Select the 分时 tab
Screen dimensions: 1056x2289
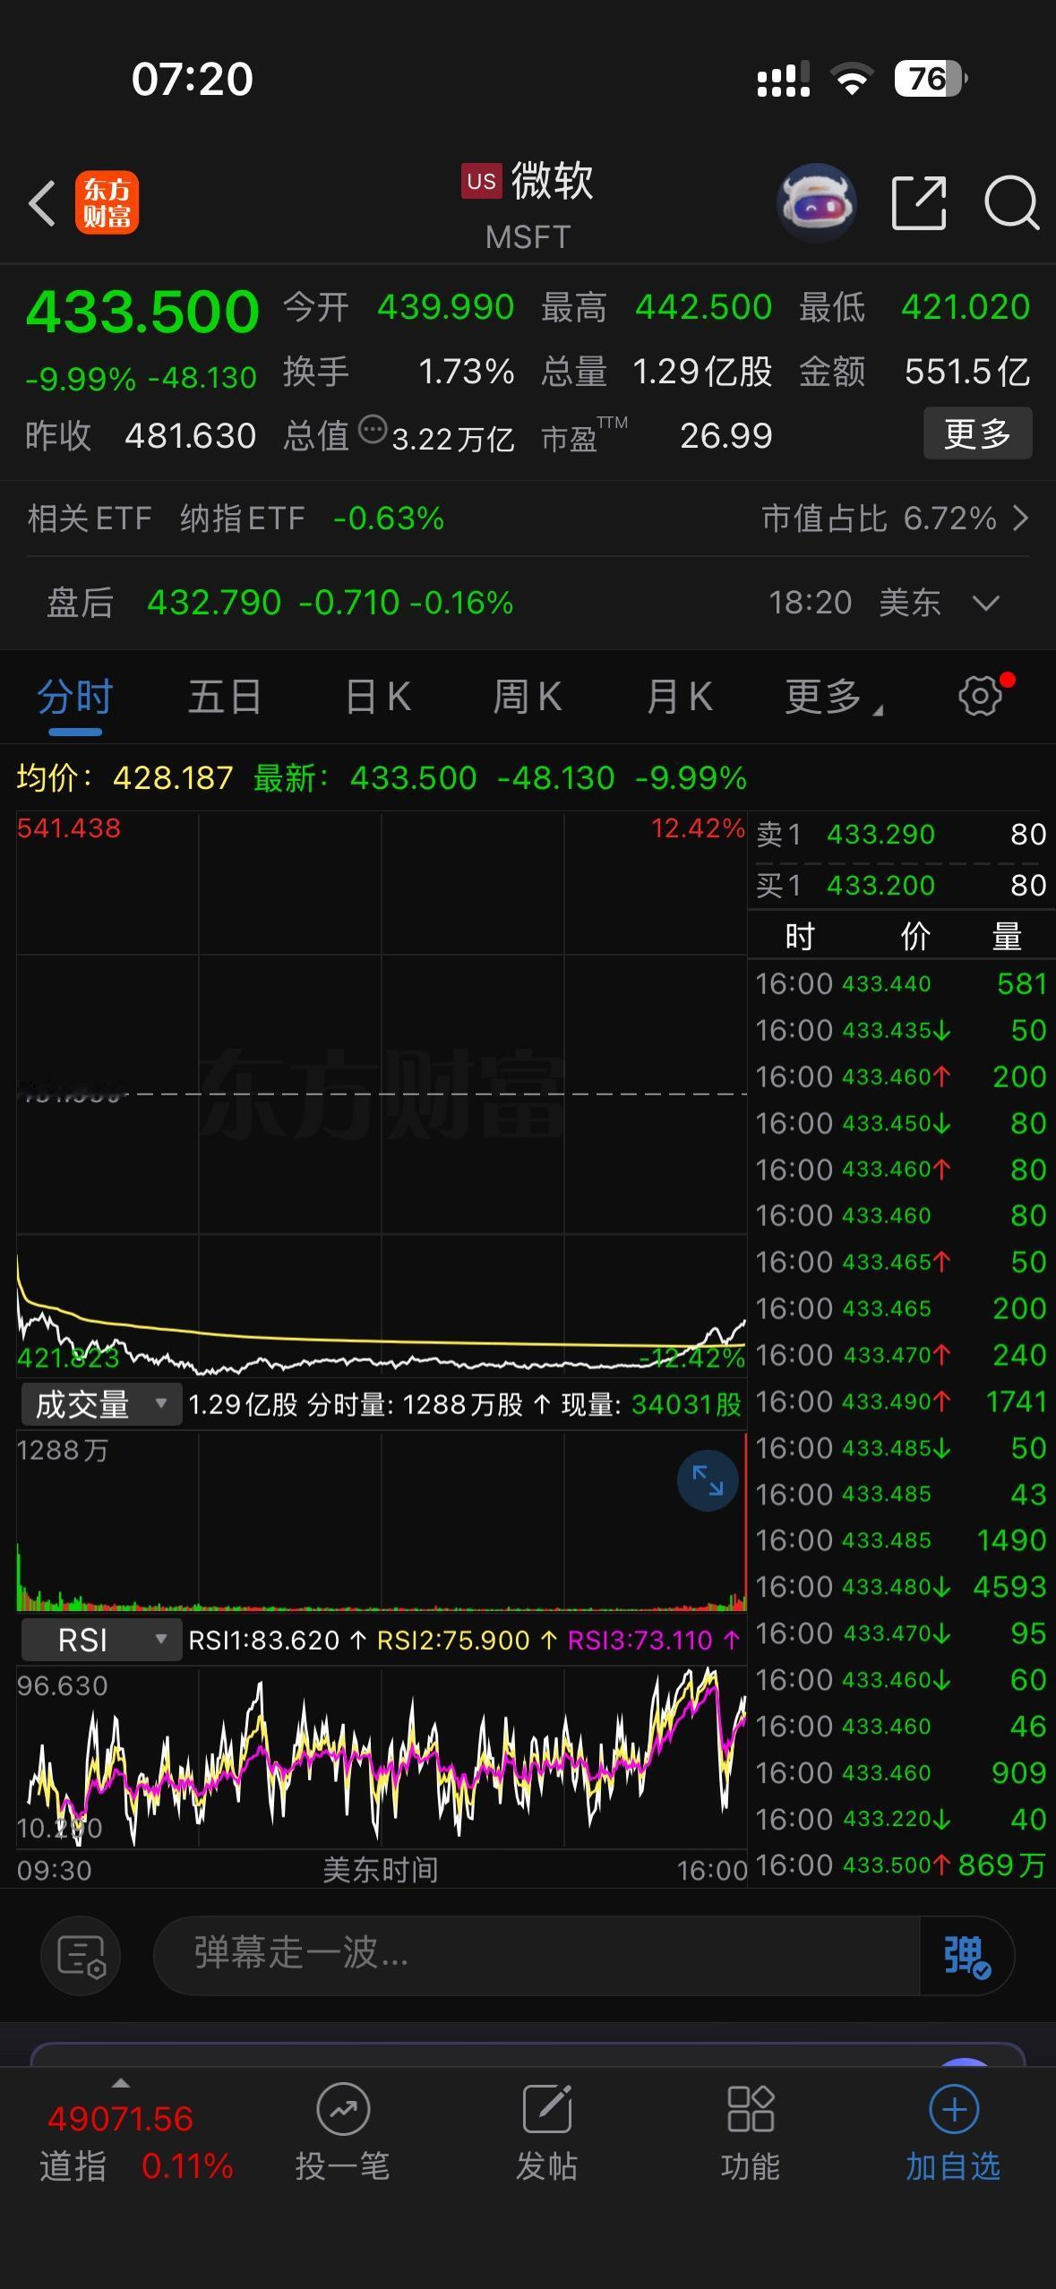click(x=74, y=696)
